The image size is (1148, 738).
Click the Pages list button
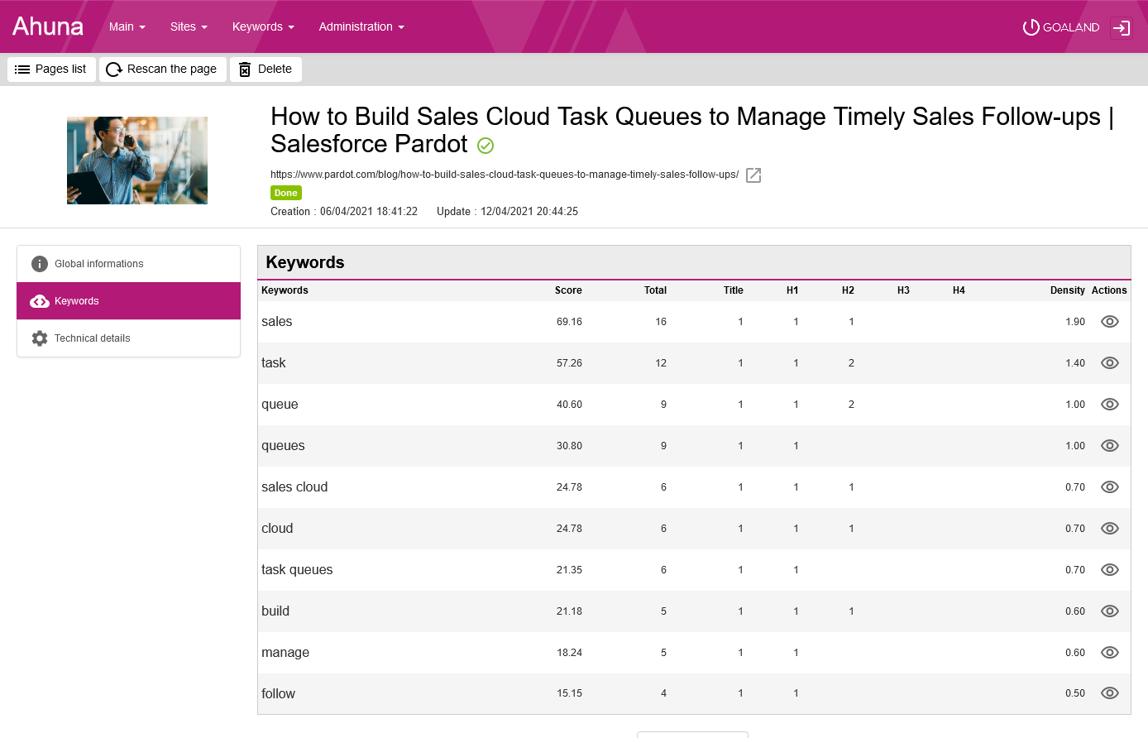tap(51, 69)
